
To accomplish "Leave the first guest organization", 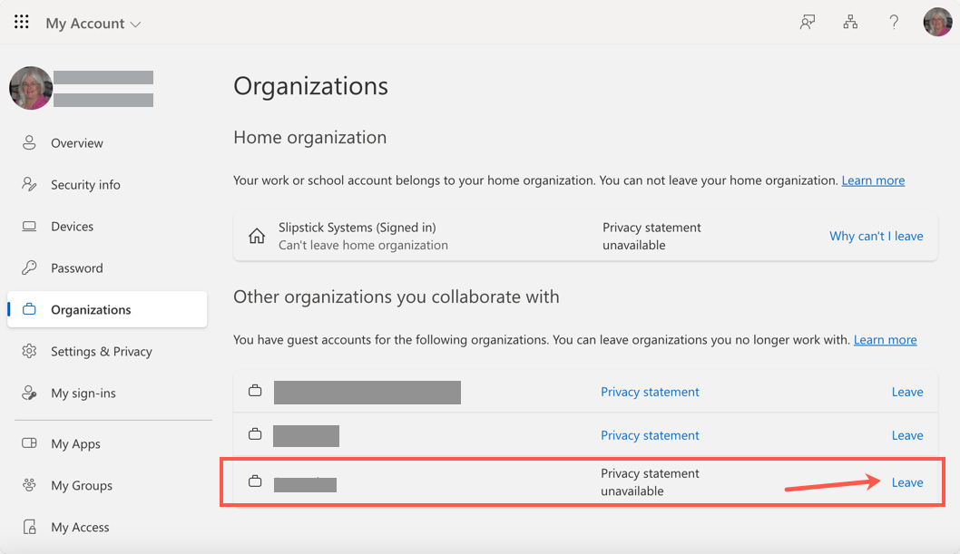I will pos(907,392).
